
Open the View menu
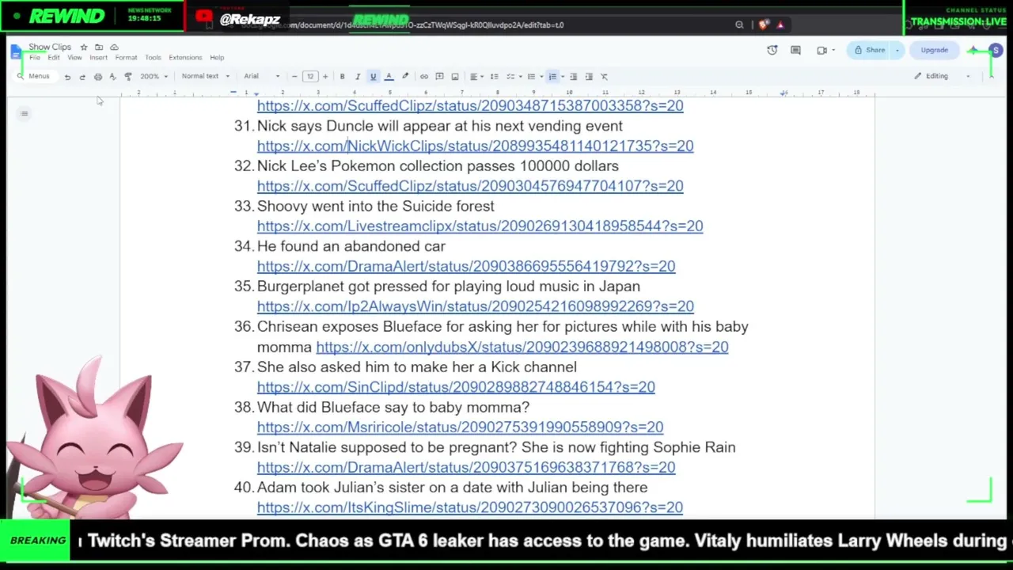(x=74, y=58)
